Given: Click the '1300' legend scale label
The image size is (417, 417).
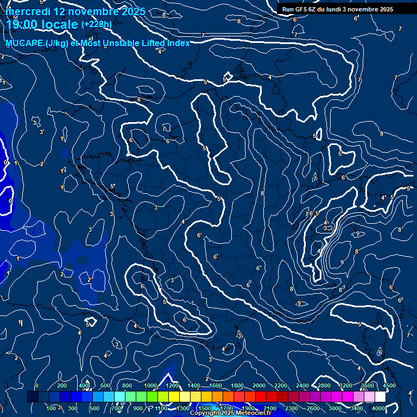Looking at the screenshot, I should coord(182,408).
